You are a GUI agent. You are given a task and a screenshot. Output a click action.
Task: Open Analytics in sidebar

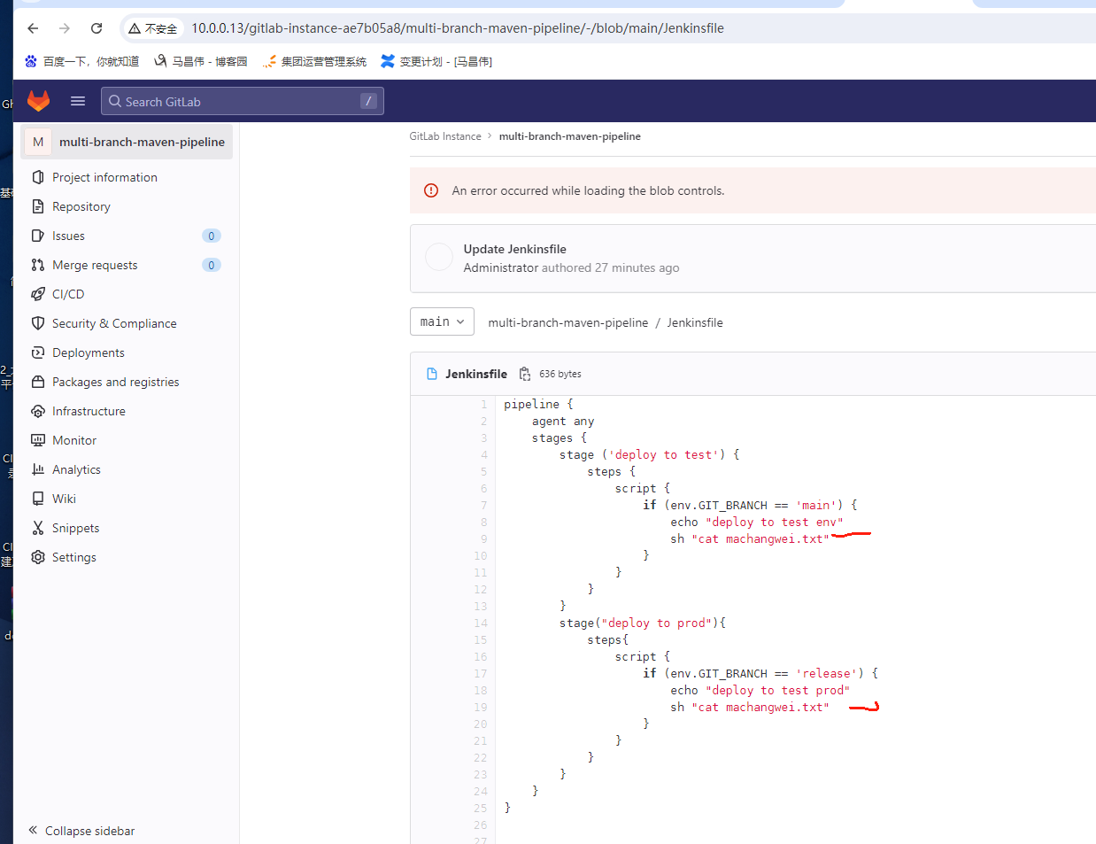click(76, 469)
